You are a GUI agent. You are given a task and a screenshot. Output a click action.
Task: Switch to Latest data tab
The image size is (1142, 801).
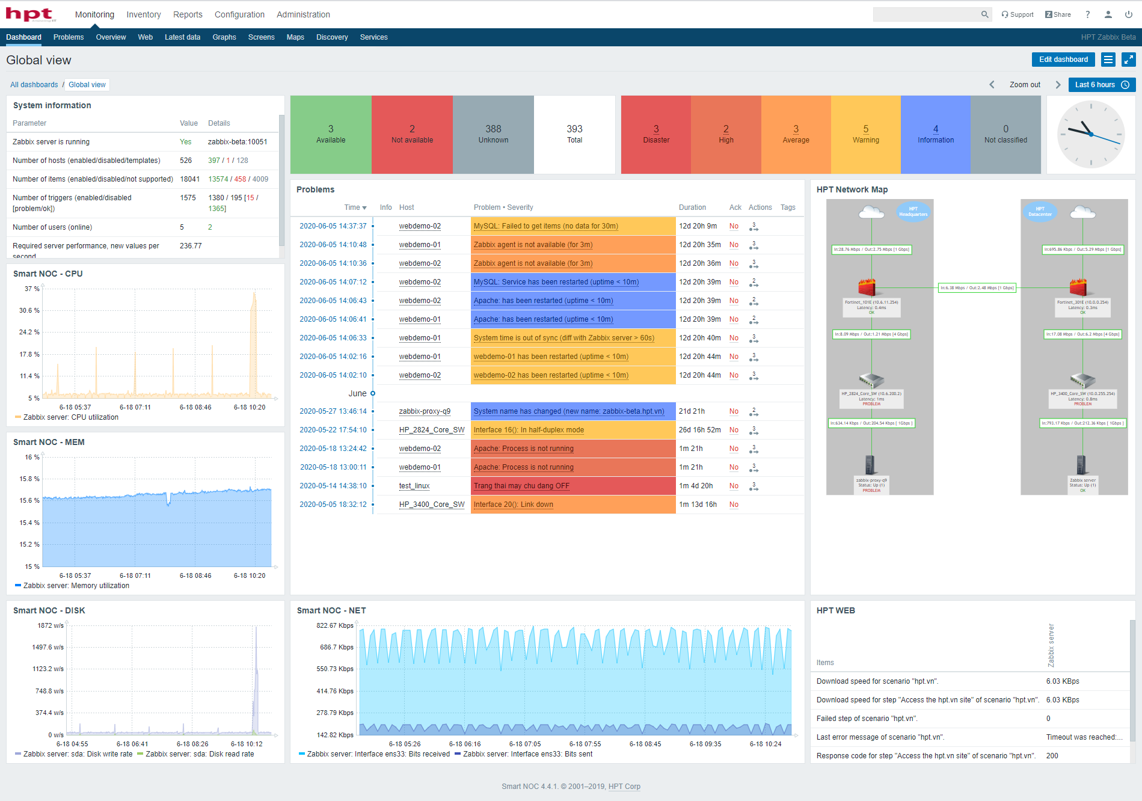pos(182,37)
